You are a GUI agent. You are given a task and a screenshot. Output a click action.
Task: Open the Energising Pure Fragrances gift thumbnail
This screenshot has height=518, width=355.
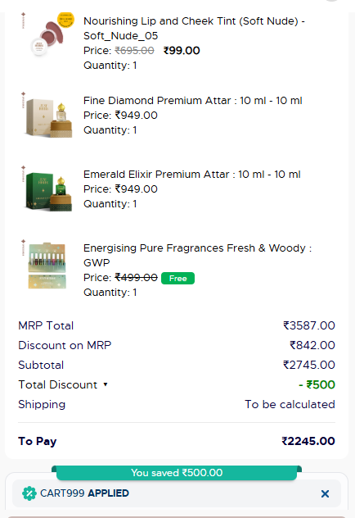click(x=47, y=266)
